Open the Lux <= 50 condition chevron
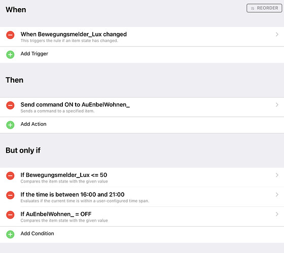 [277, 175]
